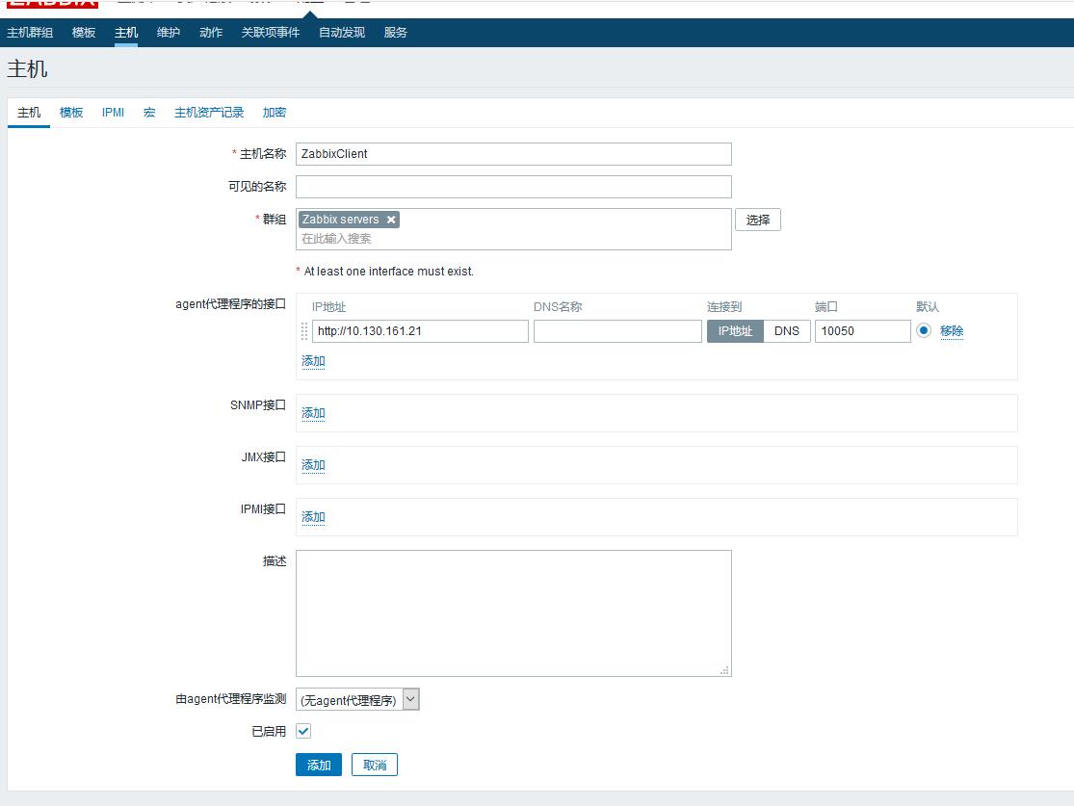
Task: Focus the DNS名称 input field
Action: tap(617, 331)
